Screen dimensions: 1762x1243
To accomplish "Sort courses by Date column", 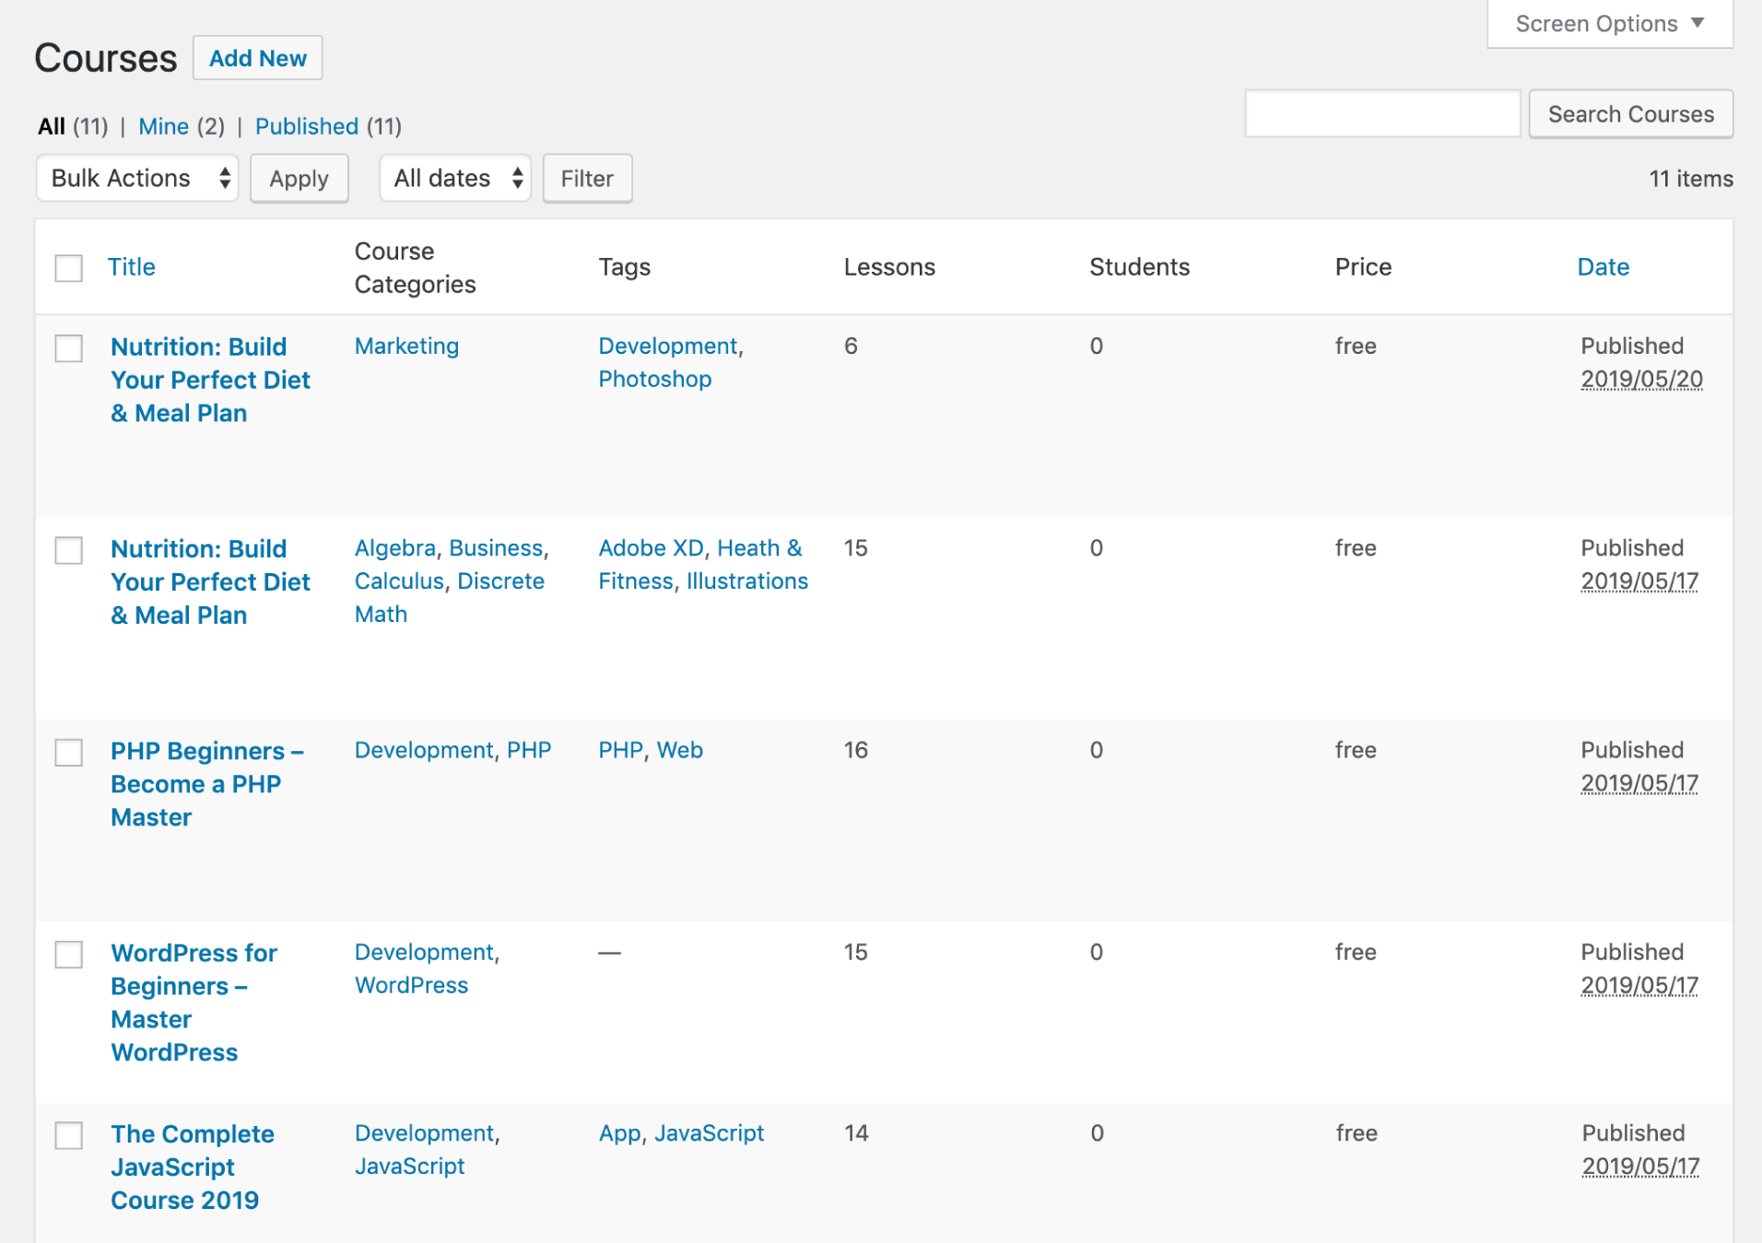I will click(1603, 266).
